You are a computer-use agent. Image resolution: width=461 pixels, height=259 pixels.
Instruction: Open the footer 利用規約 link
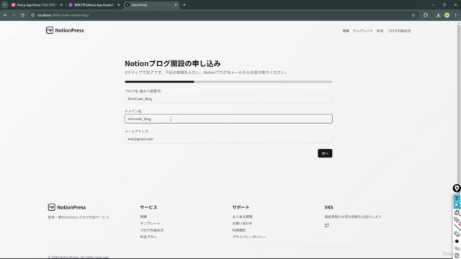239,230
